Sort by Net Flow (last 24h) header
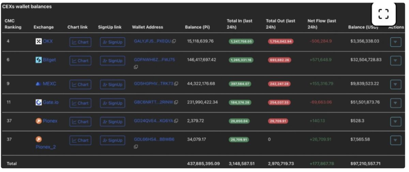The image size is (409, 172). (x=322, y=24)
